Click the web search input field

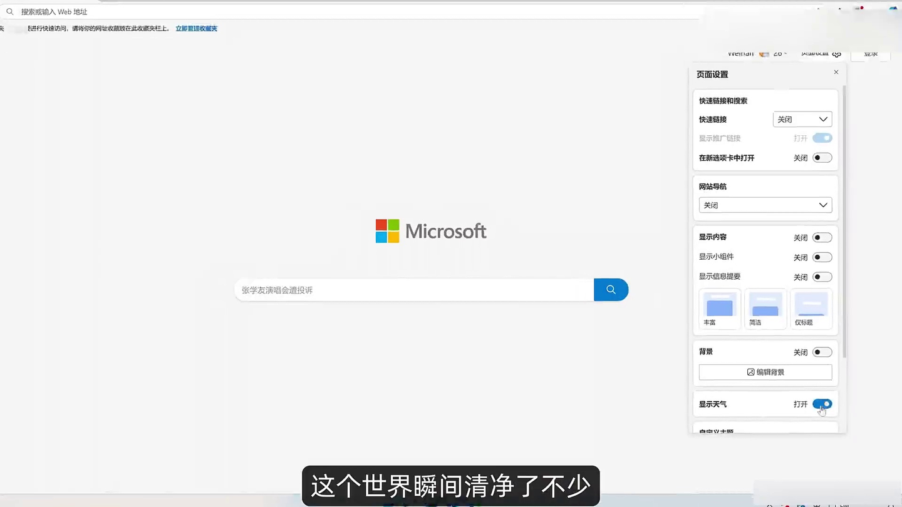point(414,290)
